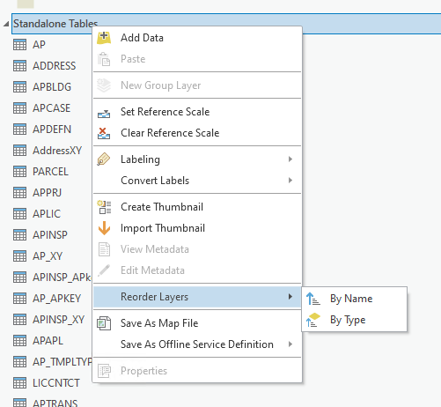This screenshot has width=441, height=407.
Task: Click the Import Thumbnail arrow icon
Action: (x=104, y=228)
